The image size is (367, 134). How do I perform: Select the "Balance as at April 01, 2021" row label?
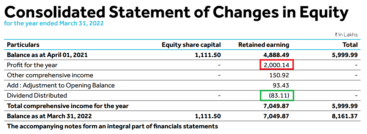pyautogui.click(x=47, y=55)
